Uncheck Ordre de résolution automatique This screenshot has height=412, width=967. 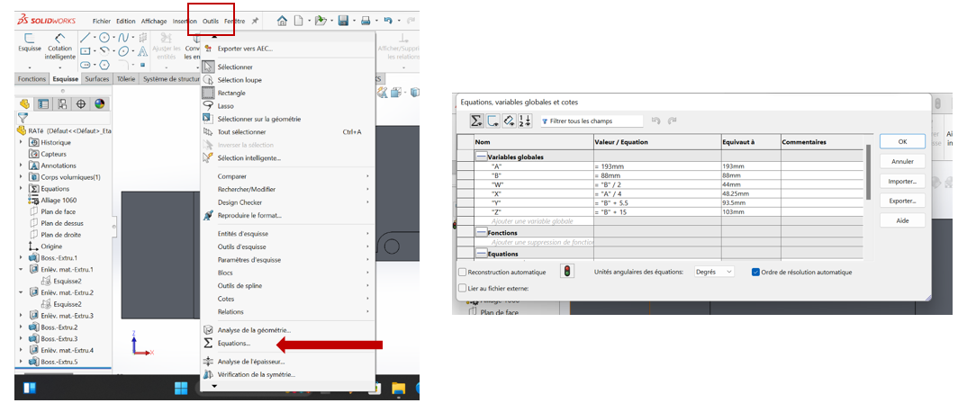pos(755,272)
